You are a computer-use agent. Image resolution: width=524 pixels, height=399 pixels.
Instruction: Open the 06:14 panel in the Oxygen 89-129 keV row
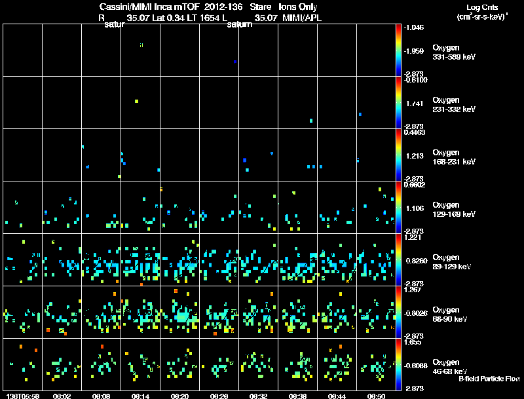coord(141,259)
